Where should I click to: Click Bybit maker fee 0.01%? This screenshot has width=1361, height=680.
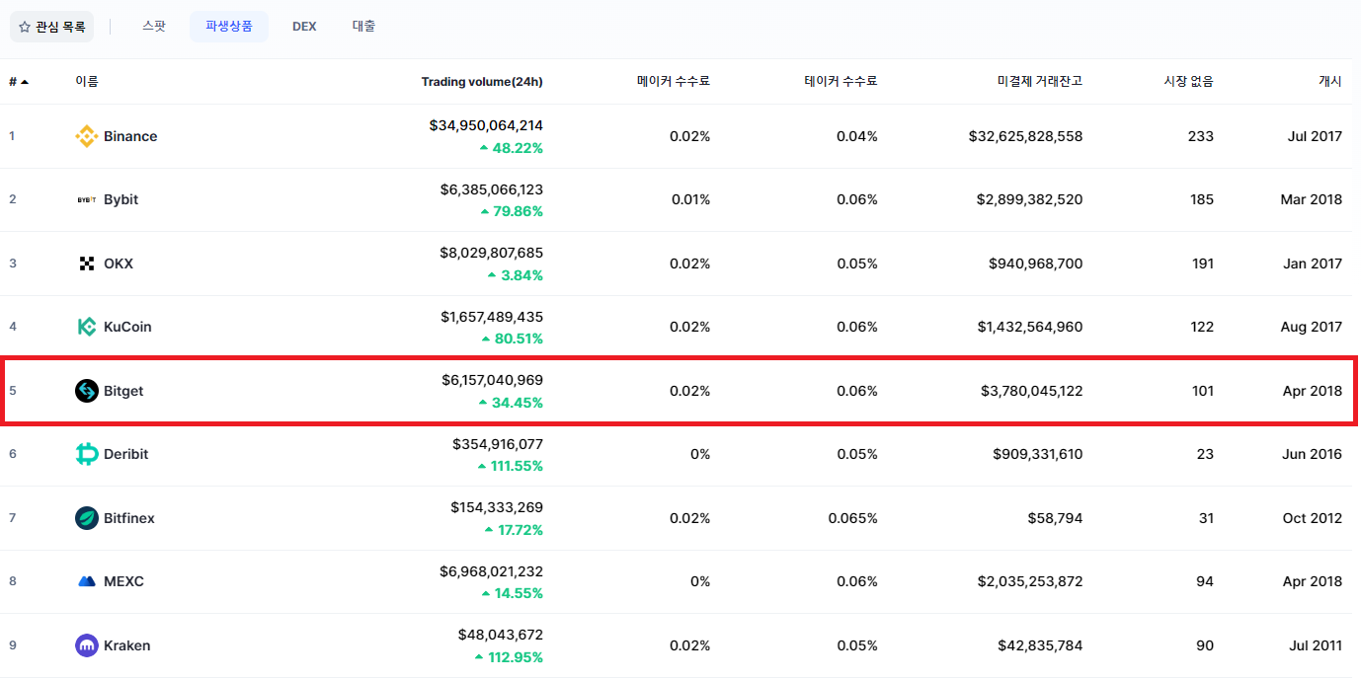point(690,199)
